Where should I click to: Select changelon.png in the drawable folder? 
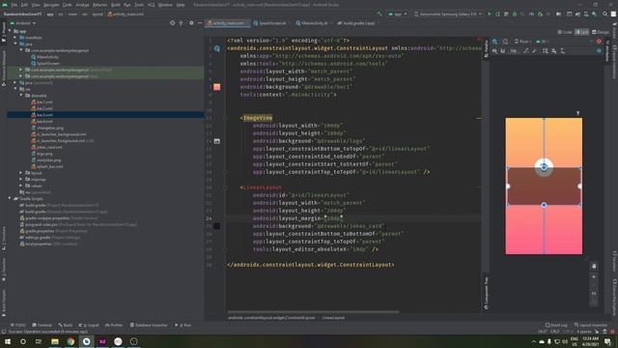click(49, 128)
